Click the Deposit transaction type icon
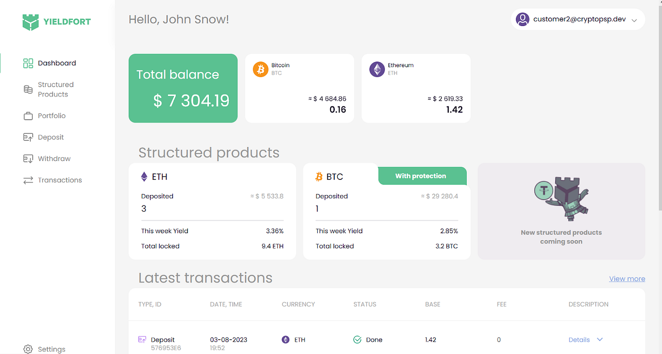The image size is (662, 354). point(142,339)
